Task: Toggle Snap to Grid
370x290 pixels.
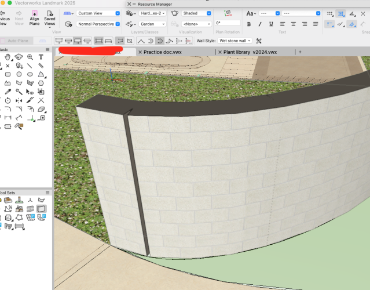Action: pyautogui.click(x=329, y=13)
